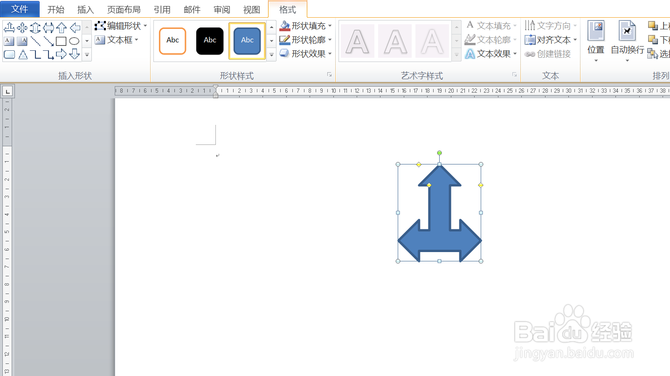
Task: Open 形状样式 group dialog launcher
Action: [329, 75]
